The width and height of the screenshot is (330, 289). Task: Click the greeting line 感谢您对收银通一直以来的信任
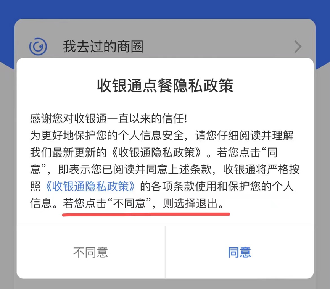point(109,119)
